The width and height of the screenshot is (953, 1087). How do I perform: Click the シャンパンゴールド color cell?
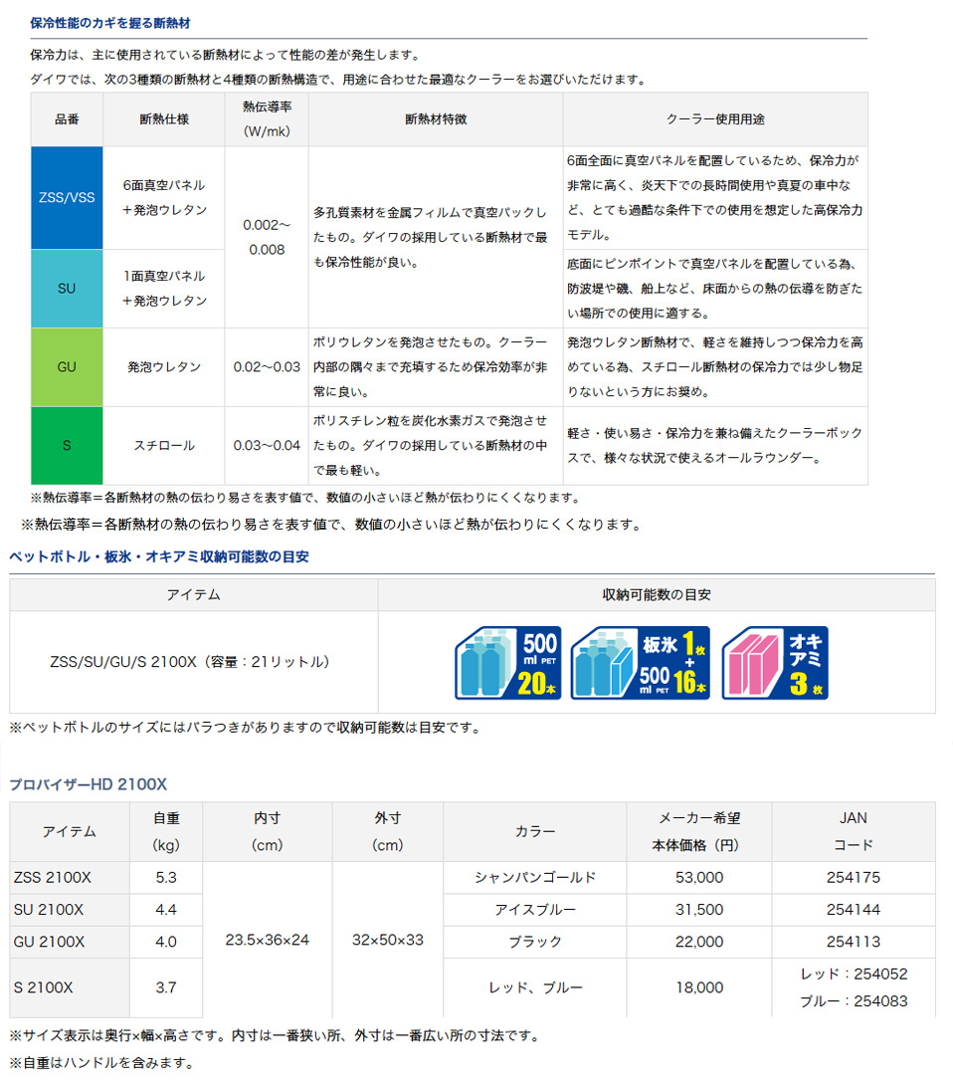click(x=534, y=878)
